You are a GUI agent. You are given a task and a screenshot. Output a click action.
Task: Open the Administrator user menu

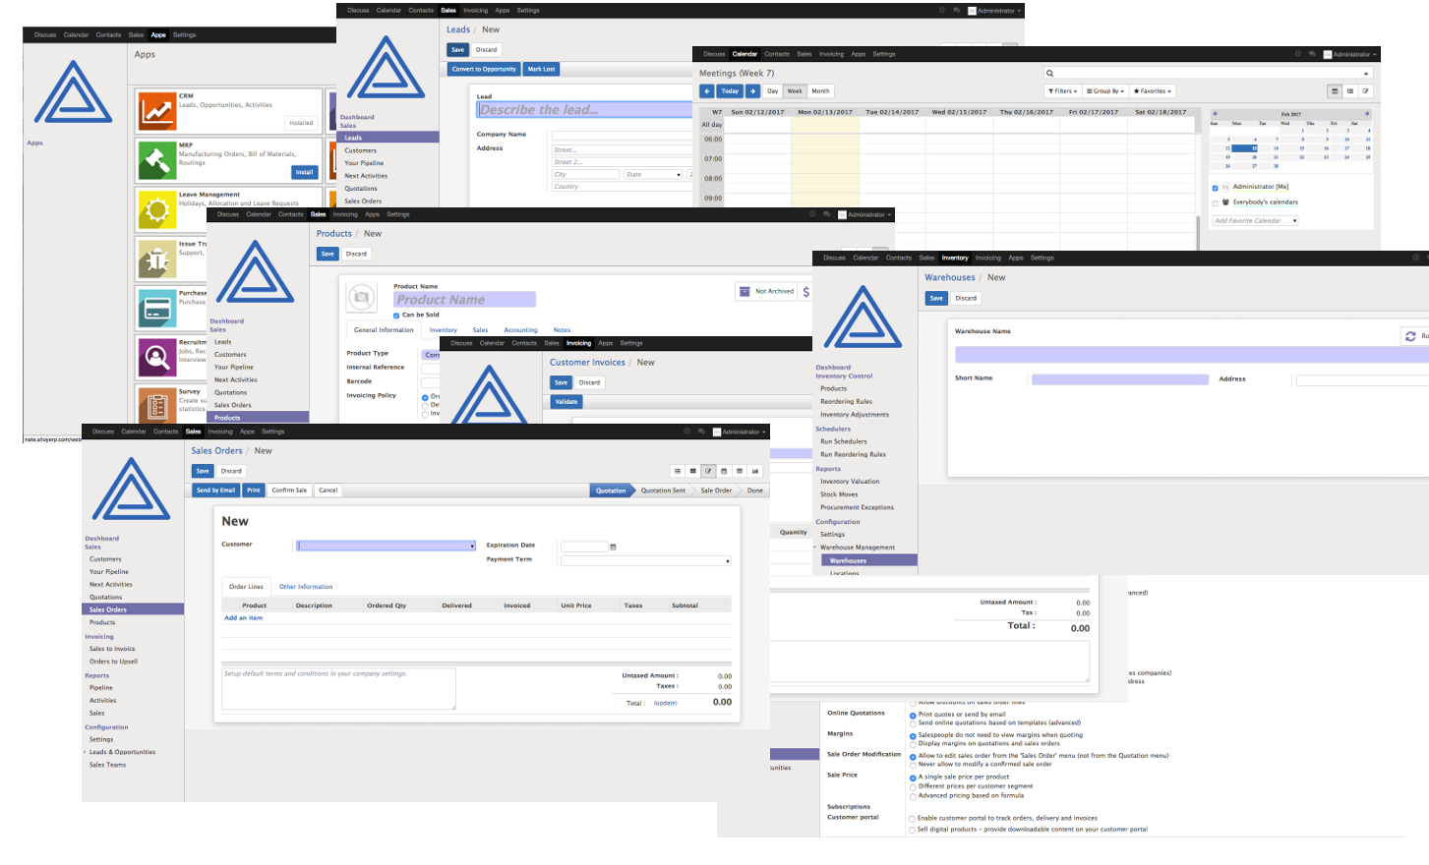point(740,432)
